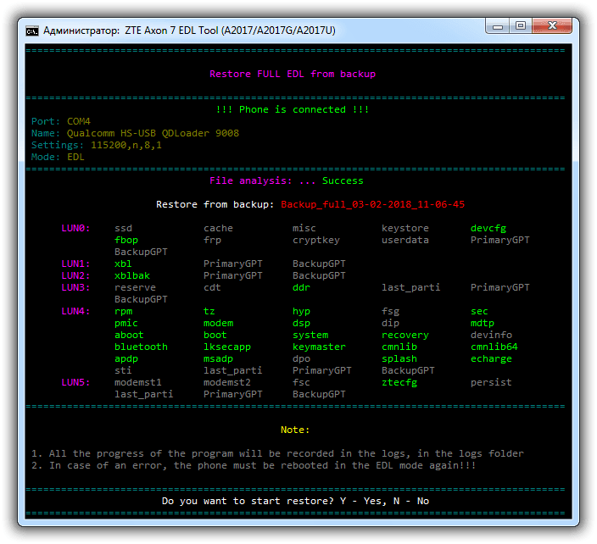Click the green 'xbl' partition name

123,264
